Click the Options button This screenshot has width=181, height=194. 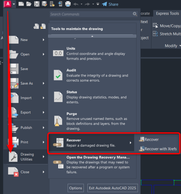point(76,188)
